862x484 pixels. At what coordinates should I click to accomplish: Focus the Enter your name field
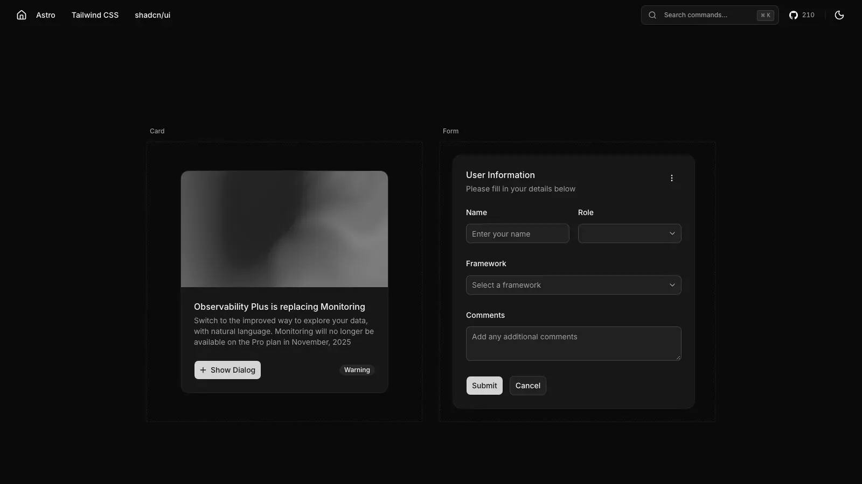(x=517, y=233)
